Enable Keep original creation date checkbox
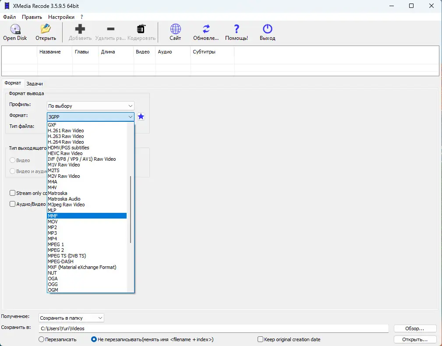442x346 pixels. [x=261, y=339]
